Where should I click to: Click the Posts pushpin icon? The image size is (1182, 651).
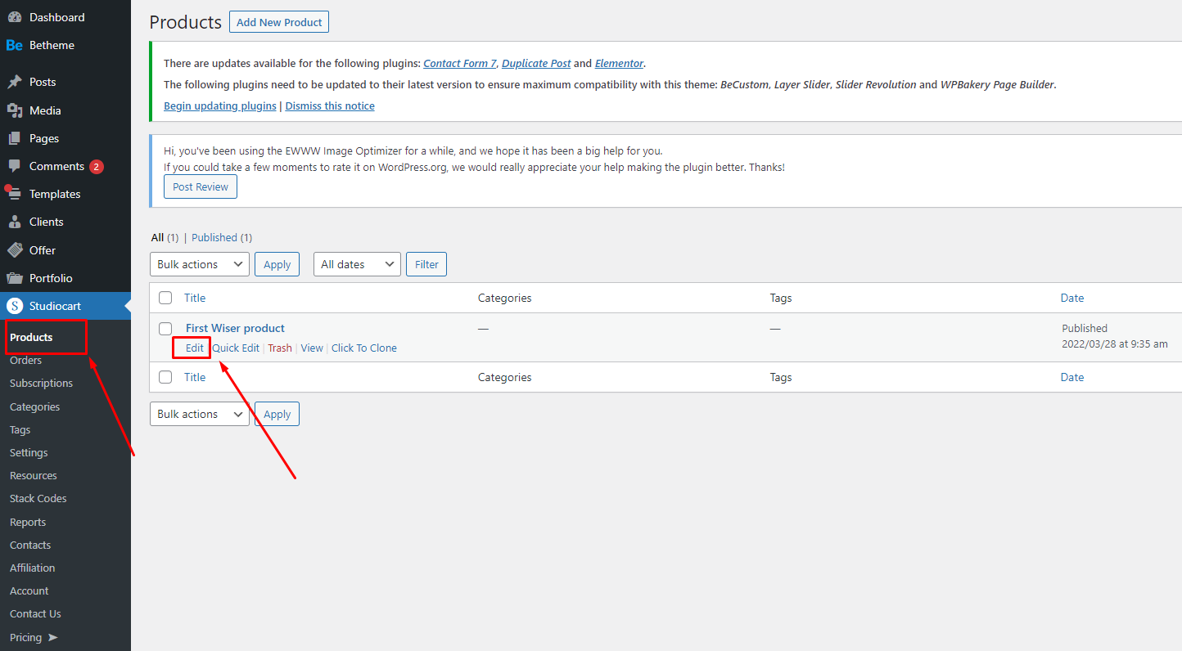(14, 82)
